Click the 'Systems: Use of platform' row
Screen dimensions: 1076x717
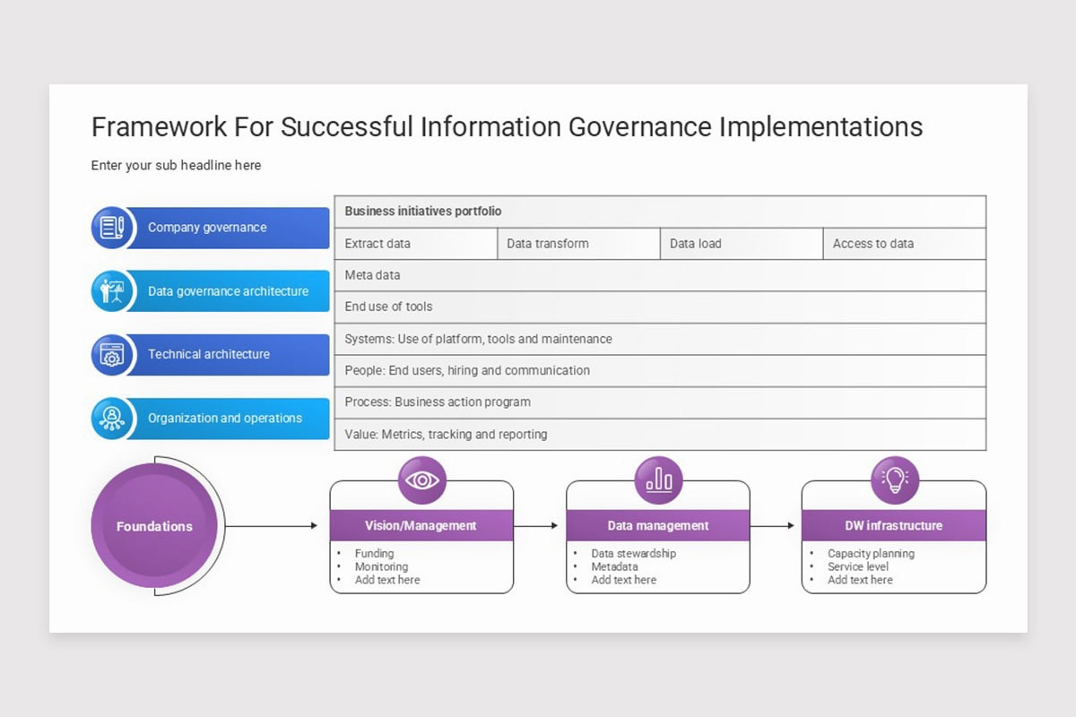point(660,339)
